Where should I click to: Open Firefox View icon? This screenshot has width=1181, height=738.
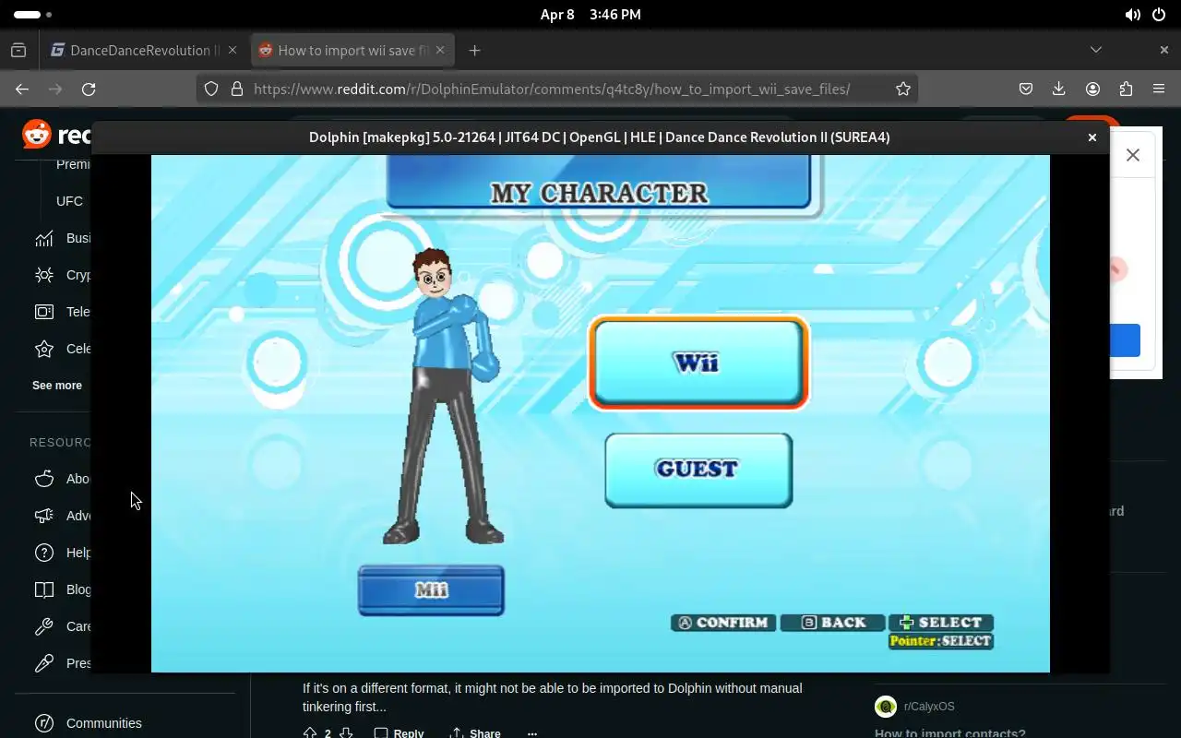pyautogui.click(x=18, y=51)
